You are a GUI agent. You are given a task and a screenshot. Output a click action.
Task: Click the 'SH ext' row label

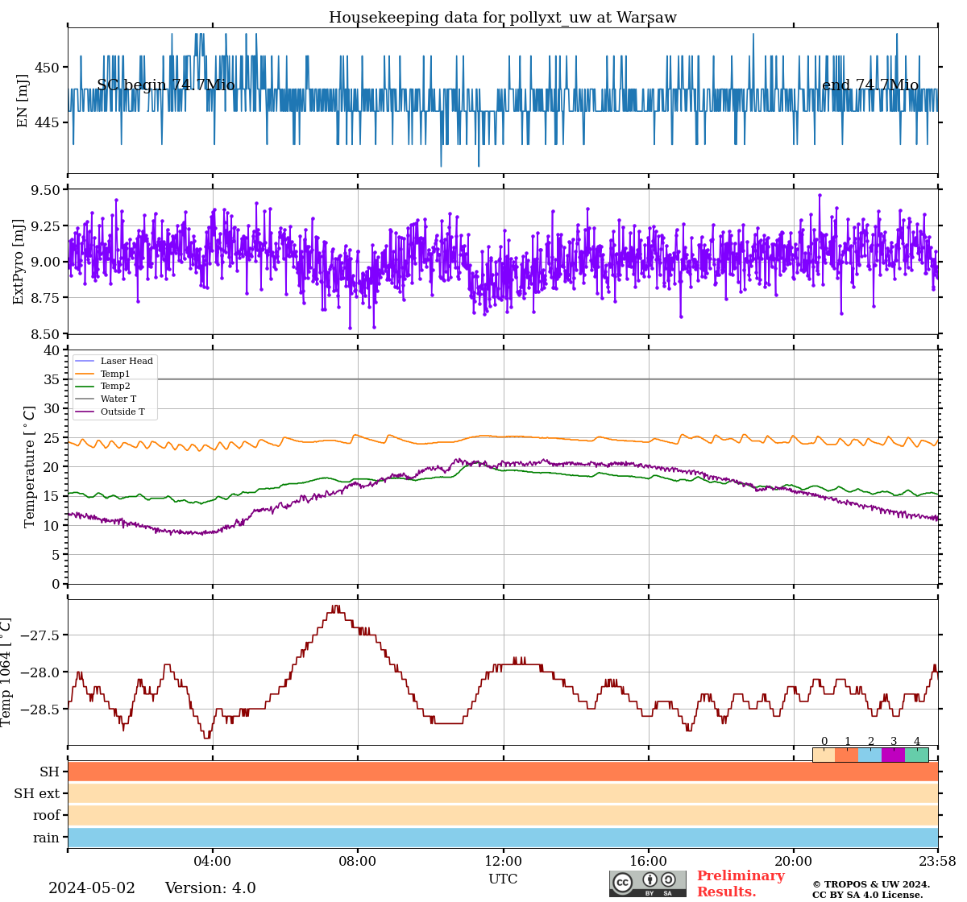click(37, 794)
